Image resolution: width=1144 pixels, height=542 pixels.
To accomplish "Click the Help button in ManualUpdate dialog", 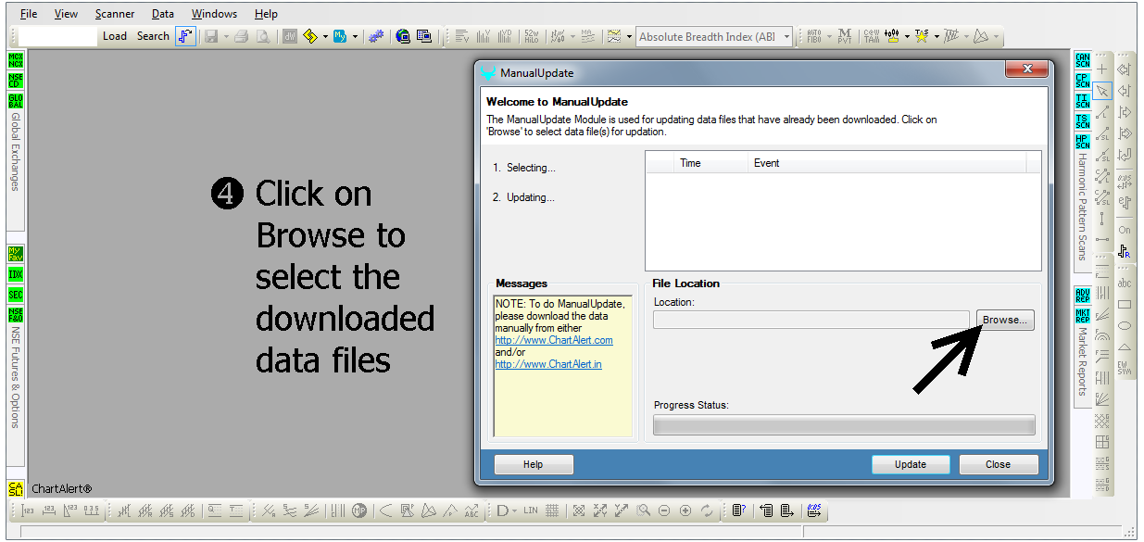I will [534, 464].
